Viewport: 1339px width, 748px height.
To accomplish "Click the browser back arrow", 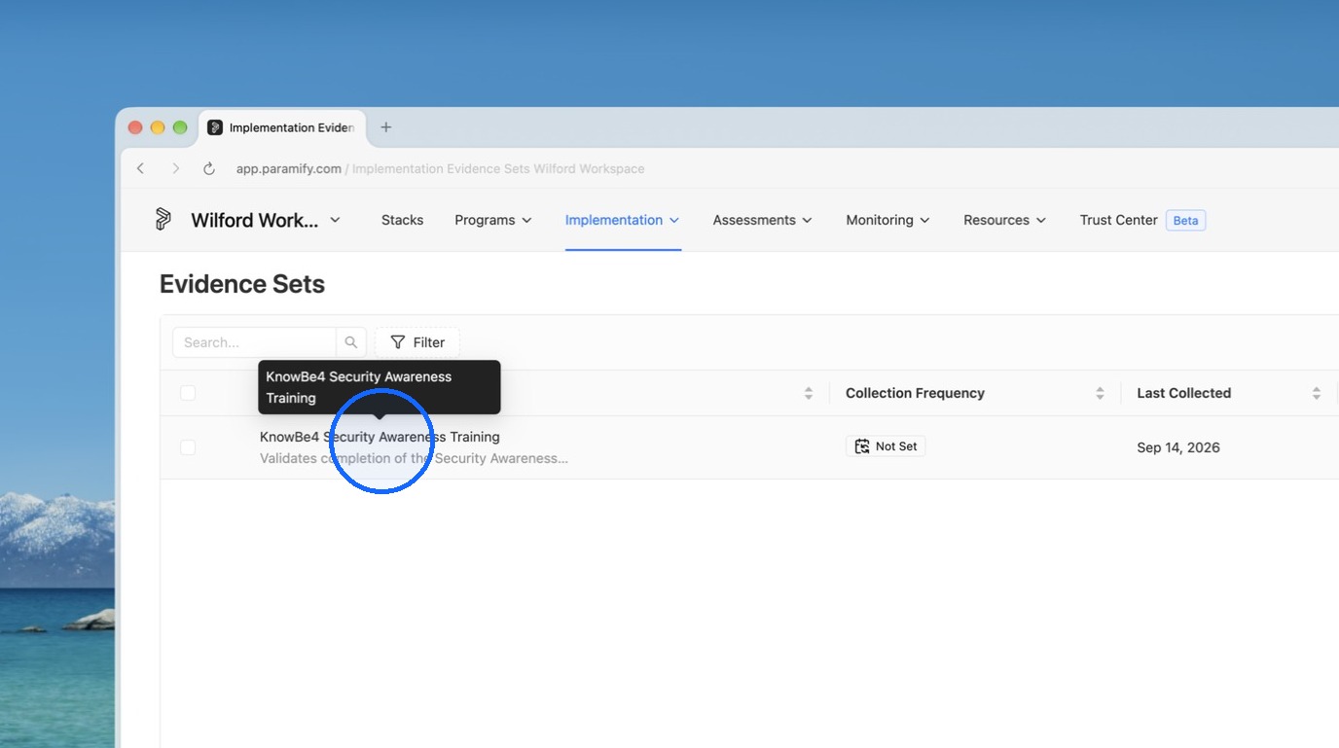I will point(141,168).
